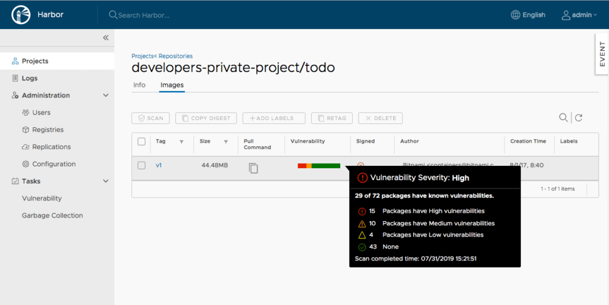The width and height of the screenshot is (609, 305).
Task: Toggle the select-all checkbox in table header
Action: click(x=142, y=142)
